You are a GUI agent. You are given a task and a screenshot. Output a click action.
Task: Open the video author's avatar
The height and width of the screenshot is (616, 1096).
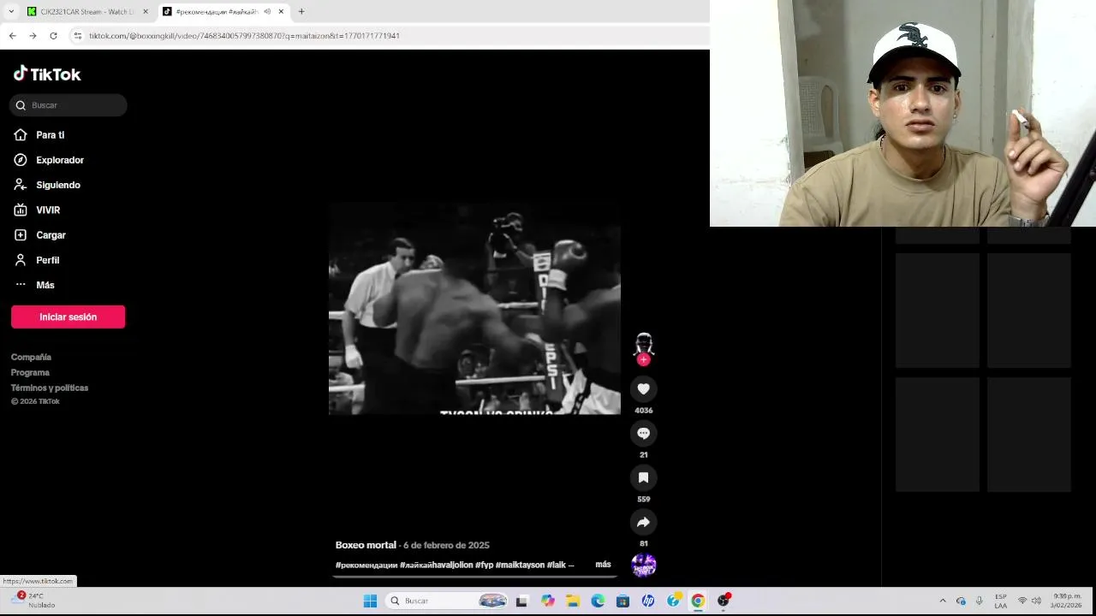pyautogui.click(x=643, y=344)
